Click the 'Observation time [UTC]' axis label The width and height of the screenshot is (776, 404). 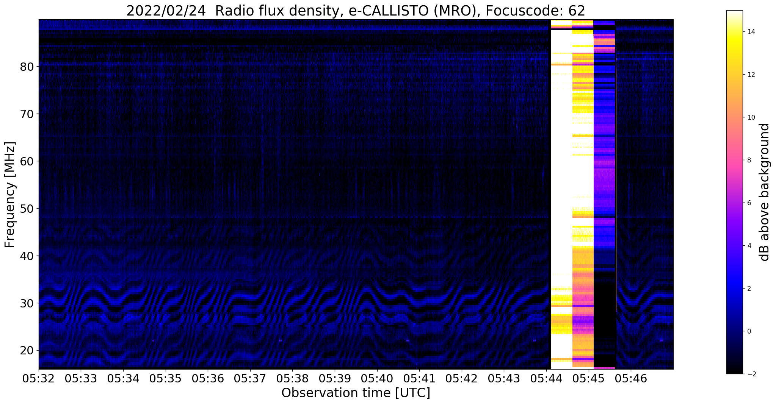(x=356, y=393)
